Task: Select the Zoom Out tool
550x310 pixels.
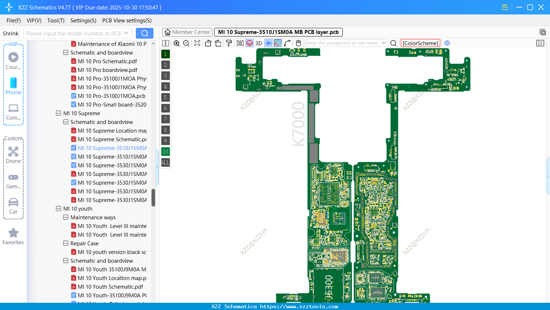Action: (186, 43)
